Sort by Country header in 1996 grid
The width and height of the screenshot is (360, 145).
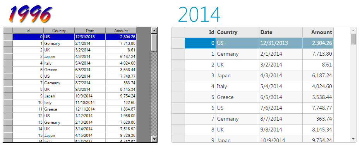[x=59, y=31]
